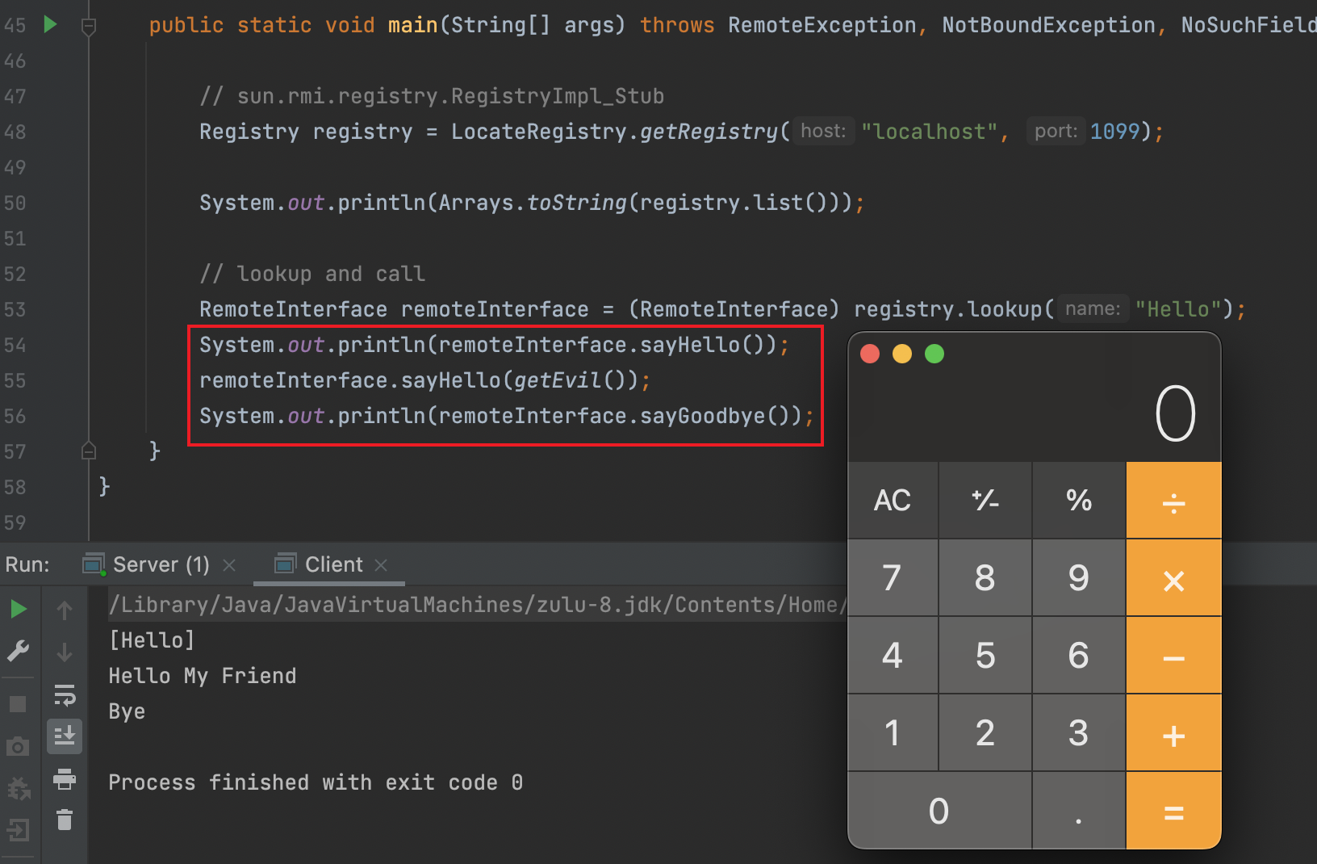Viewport: 1317px width, 864px height.
Task: Click the 9 key on the calculator
Action: point(1079,578)
